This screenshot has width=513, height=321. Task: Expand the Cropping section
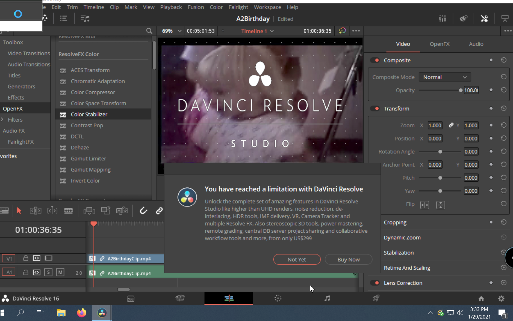point(395,223)
